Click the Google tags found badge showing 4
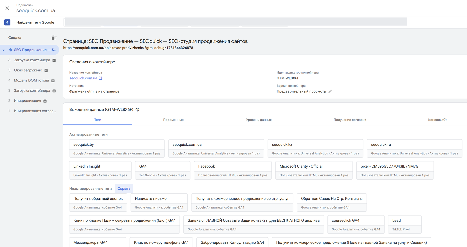 click(7, 22)
